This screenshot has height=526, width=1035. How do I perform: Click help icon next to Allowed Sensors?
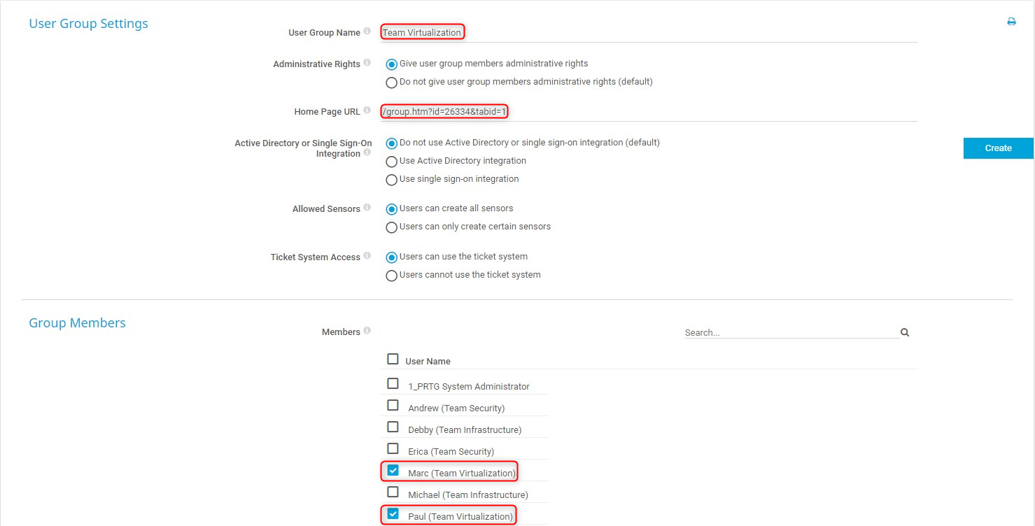[367, 208]
